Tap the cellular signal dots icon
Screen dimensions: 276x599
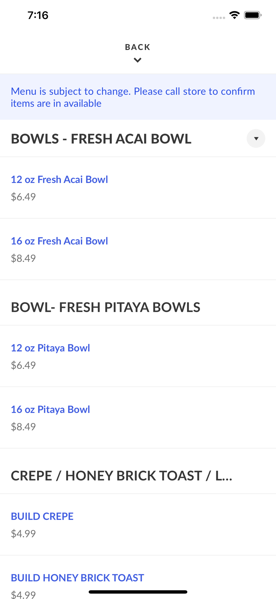[x=219, y=18]
